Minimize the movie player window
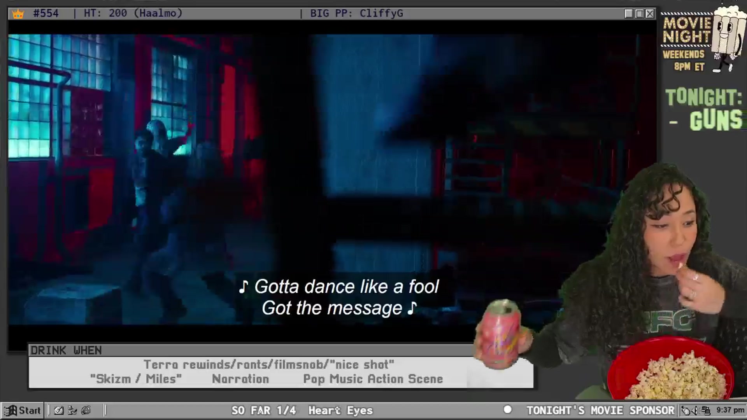This screenshot has width=747, height=420. (628, 14)
